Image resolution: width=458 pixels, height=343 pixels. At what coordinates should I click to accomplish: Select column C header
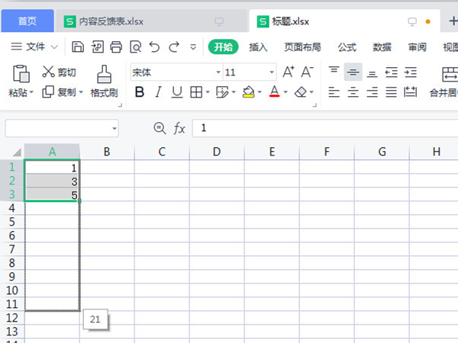tap(162, 152)
